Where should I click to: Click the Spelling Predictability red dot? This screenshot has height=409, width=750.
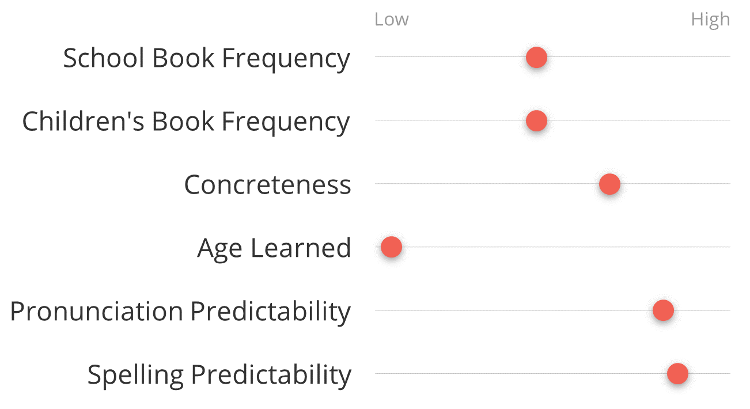677,374
